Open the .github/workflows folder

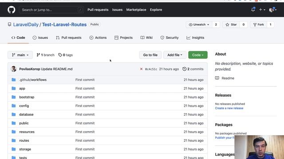pyautogui.click(x=33, y=79)
